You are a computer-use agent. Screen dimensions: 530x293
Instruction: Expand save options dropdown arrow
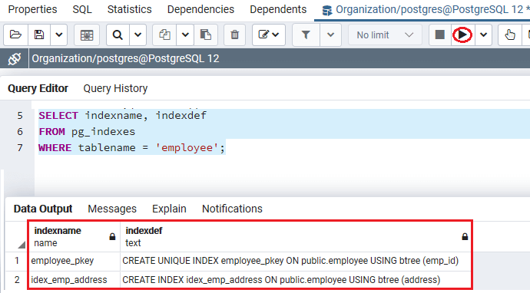pos(59,35)
